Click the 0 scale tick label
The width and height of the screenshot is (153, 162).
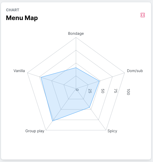coord(77,90)
